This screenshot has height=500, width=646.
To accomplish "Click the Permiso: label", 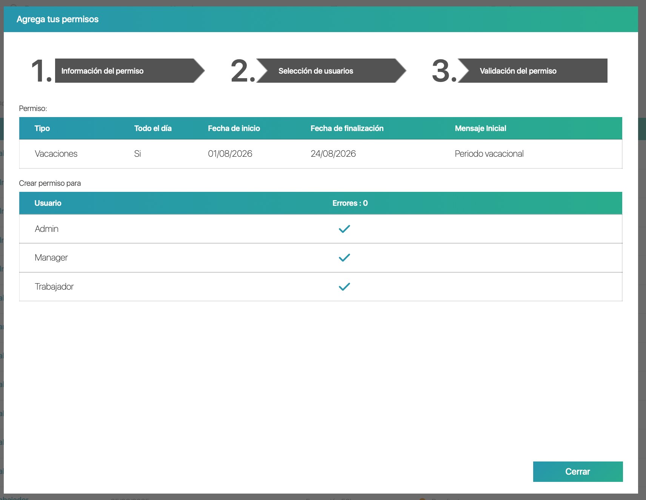I will [33, 108].
